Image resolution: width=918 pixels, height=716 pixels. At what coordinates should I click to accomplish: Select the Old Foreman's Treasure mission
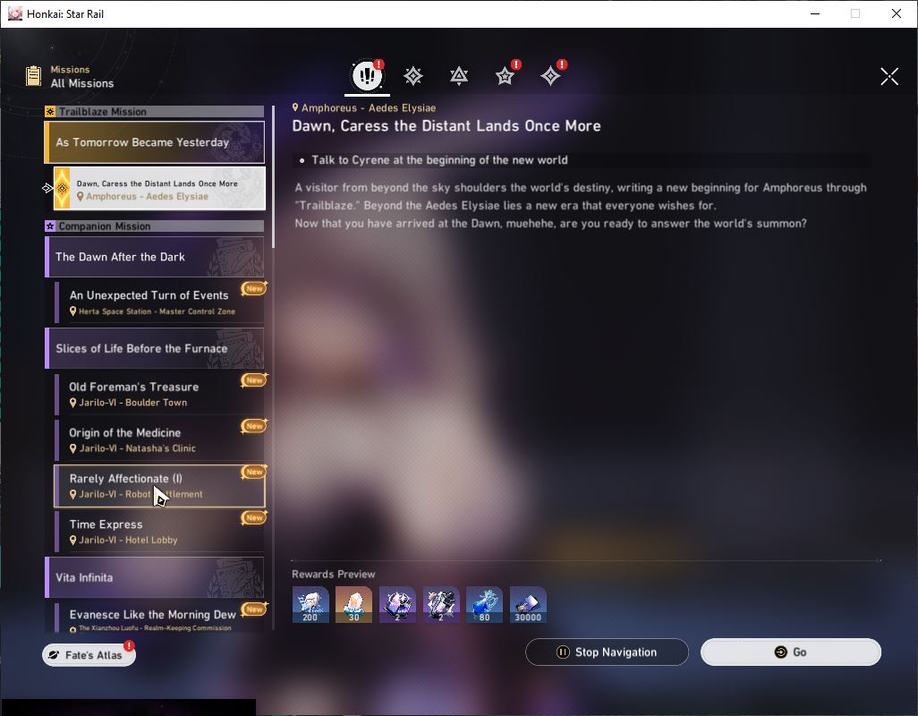[x=159, y=394]
